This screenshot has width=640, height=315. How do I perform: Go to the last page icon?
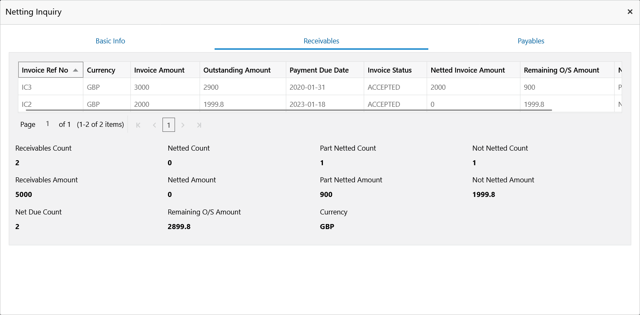coord(199,125)
